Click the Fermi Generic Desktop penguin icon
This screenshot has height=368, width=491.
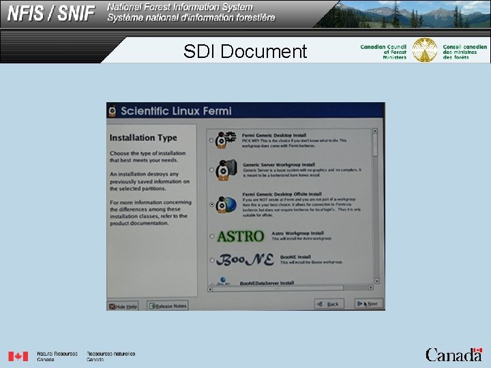(x=226, y=140)
